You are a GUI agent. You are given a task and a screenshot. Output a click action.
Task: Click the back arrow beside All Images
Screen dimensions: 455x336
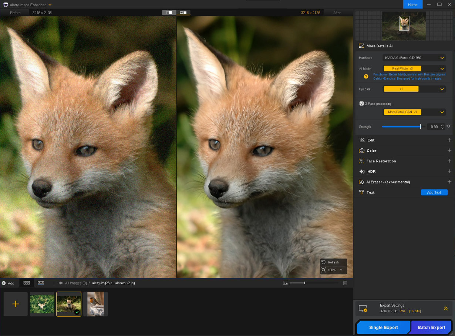tap(61, 283)
